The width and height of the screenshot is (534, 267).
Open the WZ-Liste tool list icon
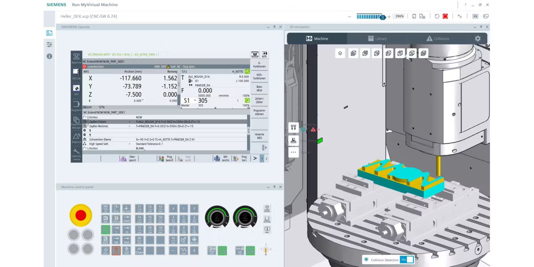pos(76,73)
